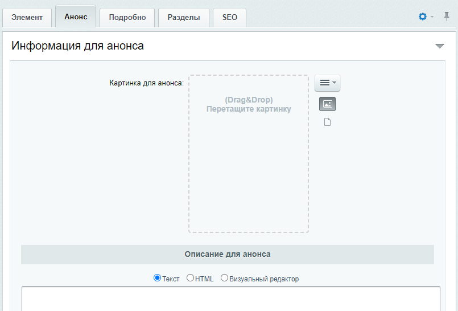The height and width of the screenshot is (311, 458).
Task: Click into the announcement description text area
Action: click(x=231, y=298)
